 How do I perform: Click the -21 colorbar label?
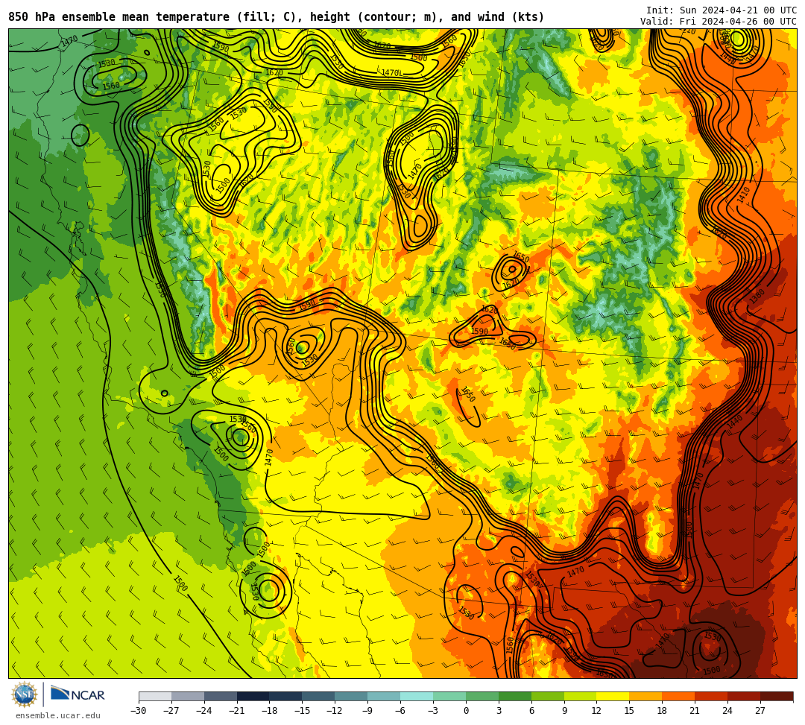point(237,711)
